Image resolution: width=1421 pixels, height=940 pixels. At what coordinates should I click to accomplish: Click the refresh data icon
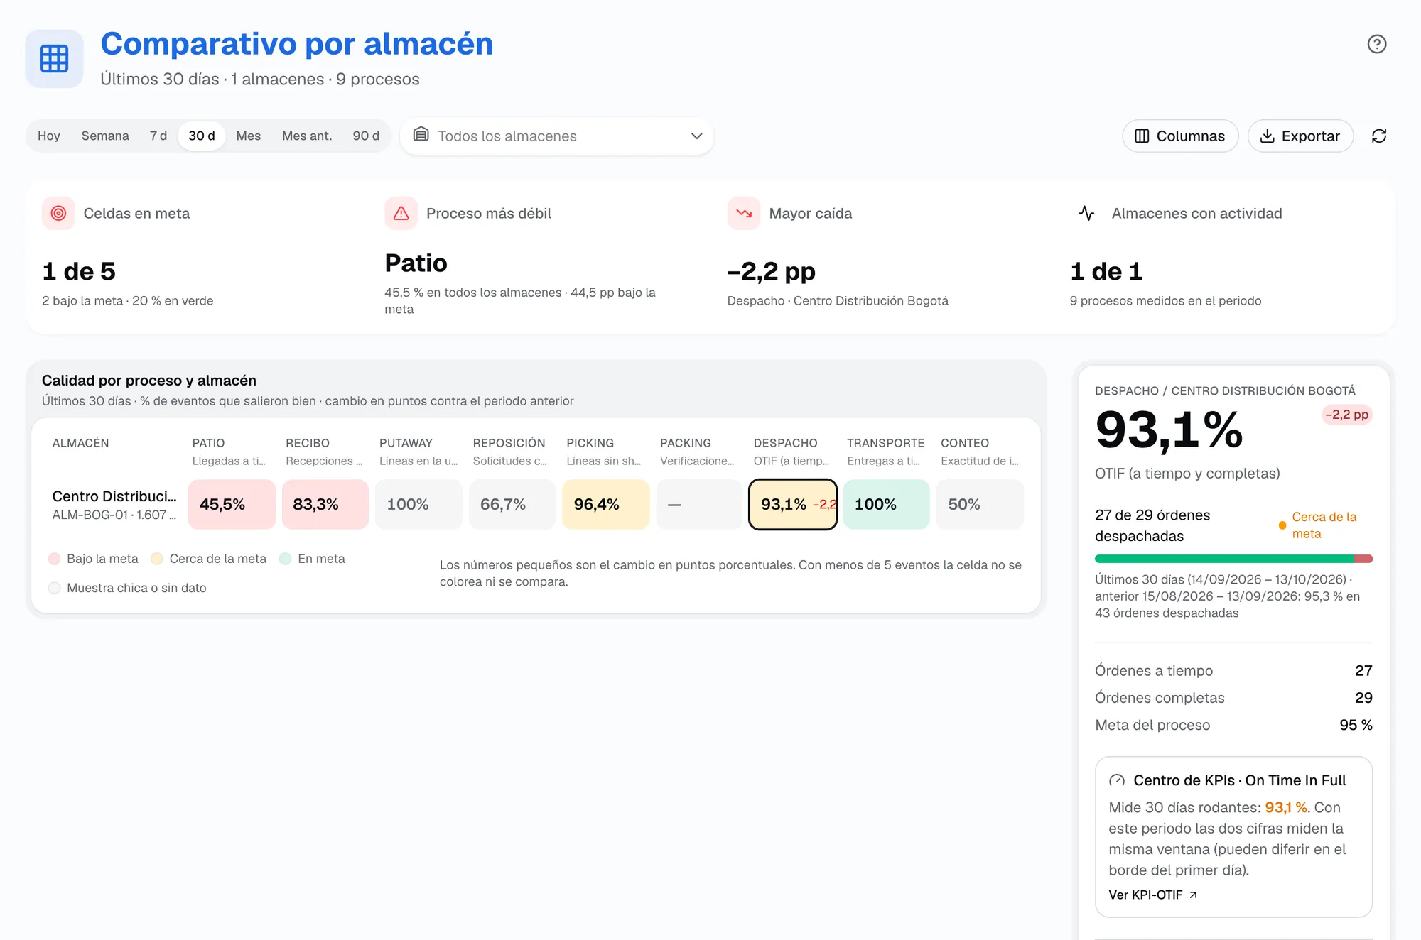point(1378,136)
